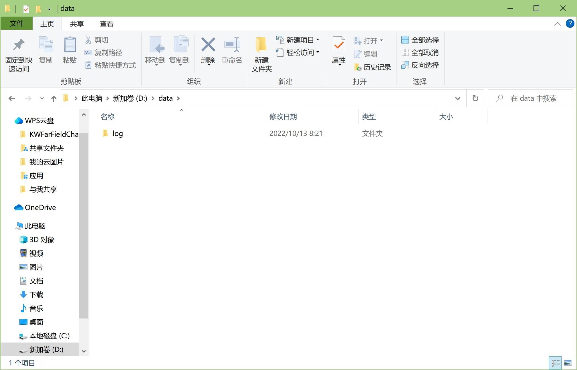The height and width of the screenshot is (370, 577).
Task: Click the up-one-level arrow
Action: (53, 99)
